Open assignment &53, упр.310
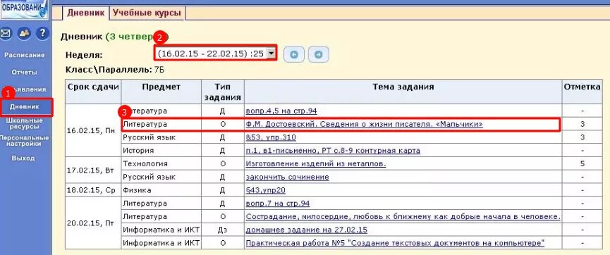 pos(271,137)
